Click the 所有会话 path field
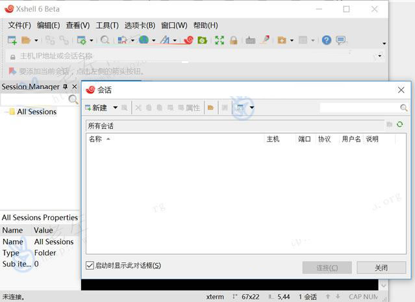 [235, 126]
